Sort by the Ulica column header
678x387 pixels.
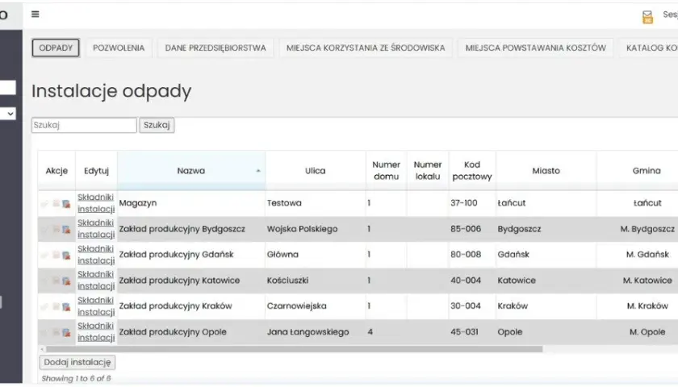[316, 171]
